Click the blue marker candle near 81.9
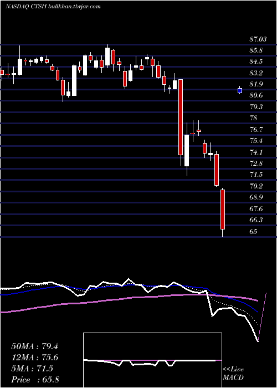Viewport: 277px width, 388px height. (240, 90)
